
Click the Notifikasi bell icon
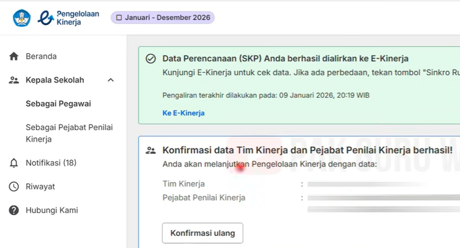pyautogui.click(x=14, y=163)
